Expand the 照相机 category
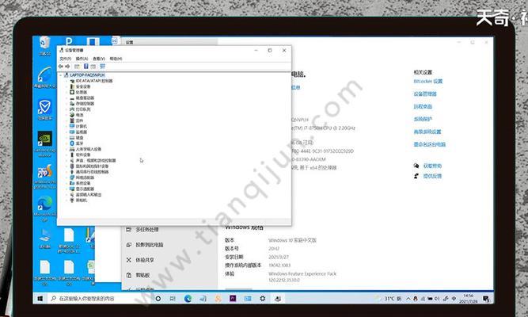 [66, 201]
